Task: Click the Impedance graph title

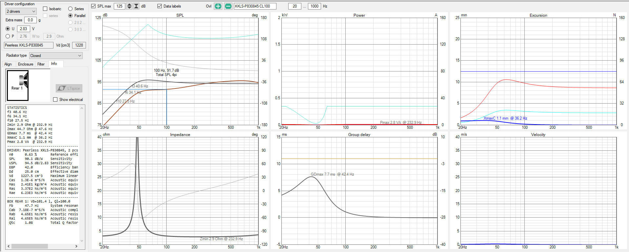Action: [x=180, y=135]
